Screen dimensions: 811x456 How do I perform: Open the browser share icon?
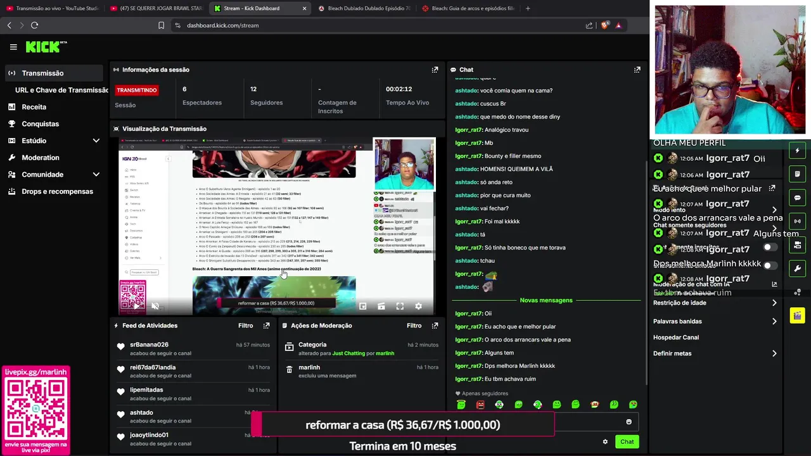pos(589,25)
